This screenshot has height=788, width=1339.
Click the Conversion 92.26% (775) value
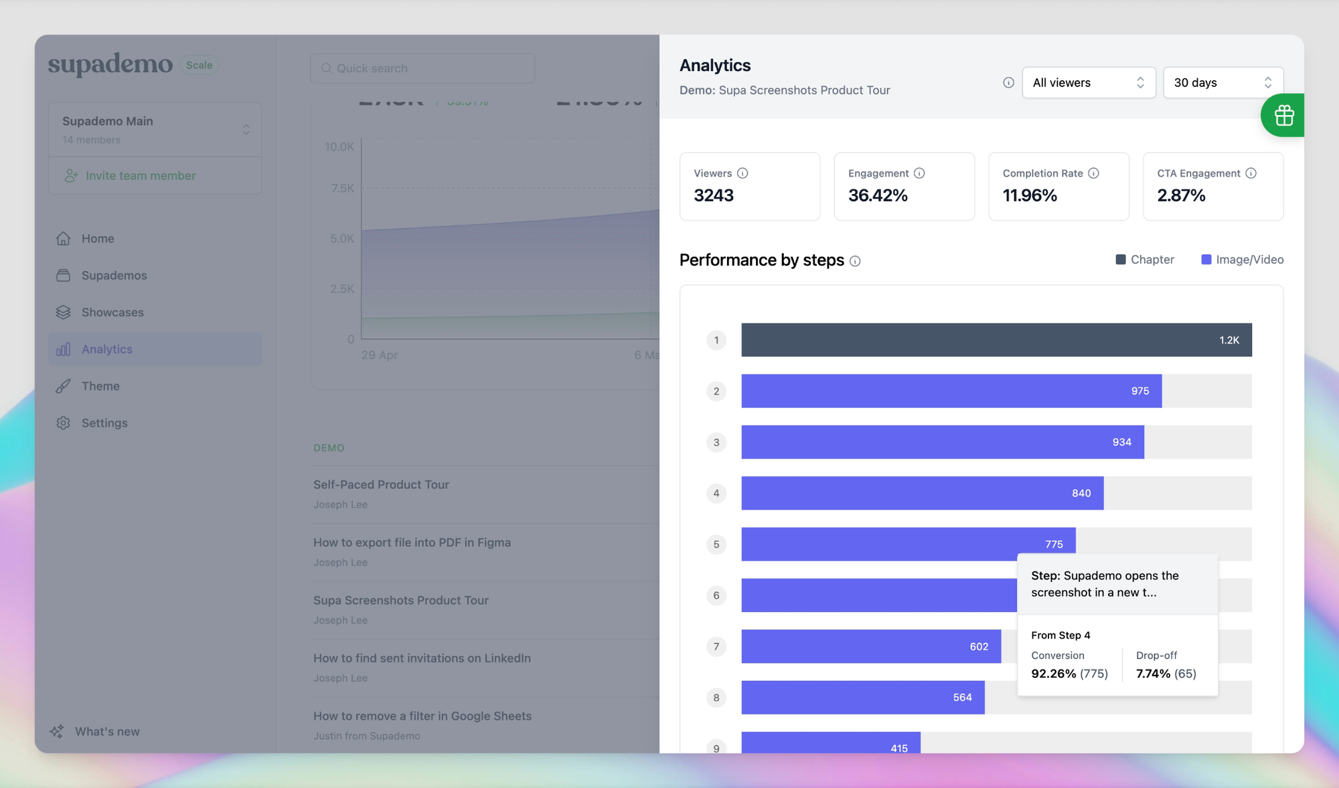tap(1069, 674)
